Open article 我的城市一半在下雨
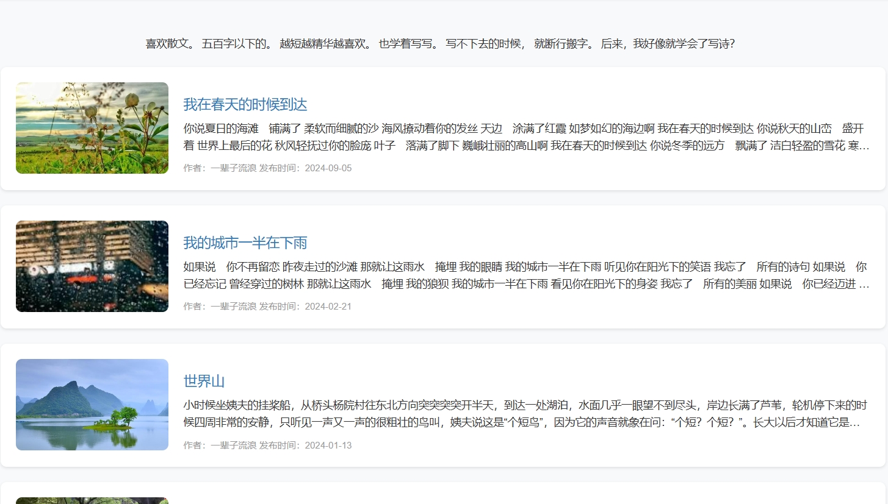Viewport: 888px width, 504px height. 245,243
